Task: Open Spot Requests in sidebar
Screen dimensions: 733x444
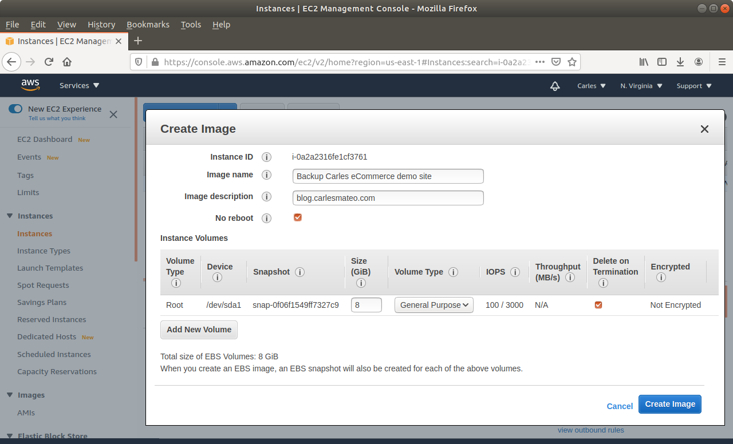Action: coord(43,285)
